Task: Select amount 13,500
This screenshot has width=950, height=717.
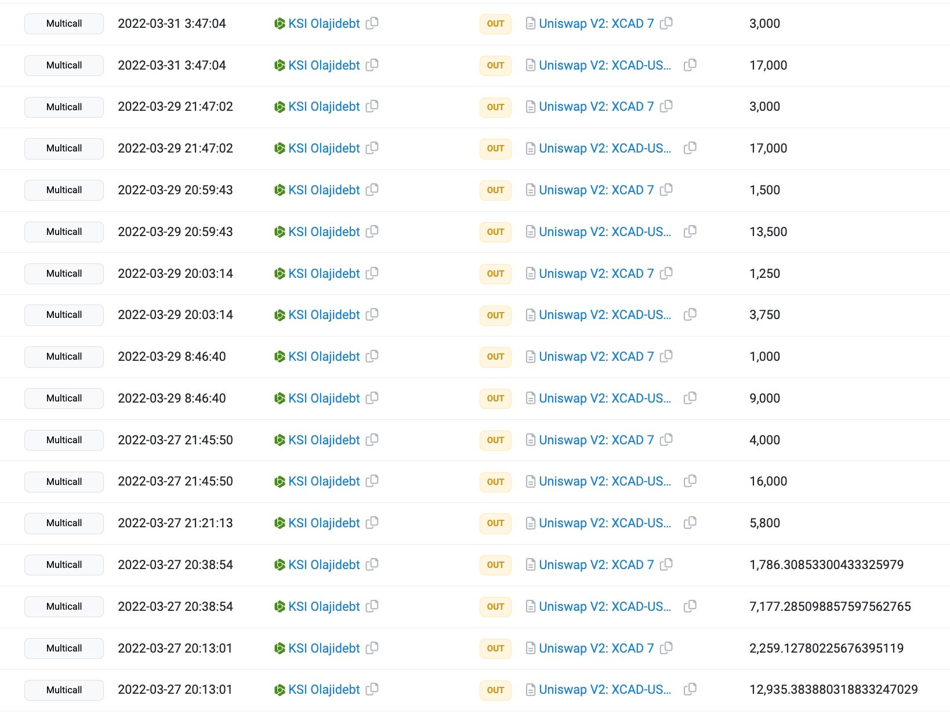Action: pyautogui.click(x=768, y=231)
